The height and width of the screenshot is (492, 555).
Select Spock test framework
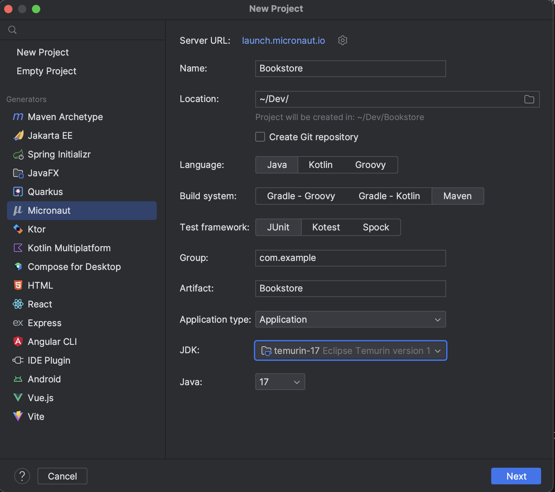[x=376, y=227]
